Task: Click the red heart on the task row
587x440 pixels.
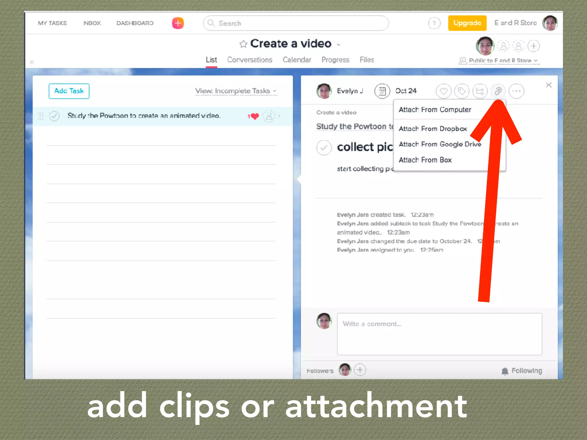Action: (254, 116)
